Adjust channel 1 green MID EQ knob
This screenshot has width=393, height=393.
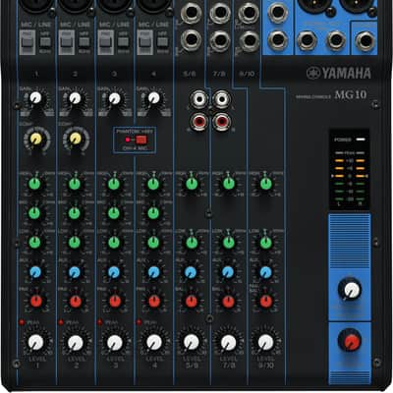coord(34,213)
